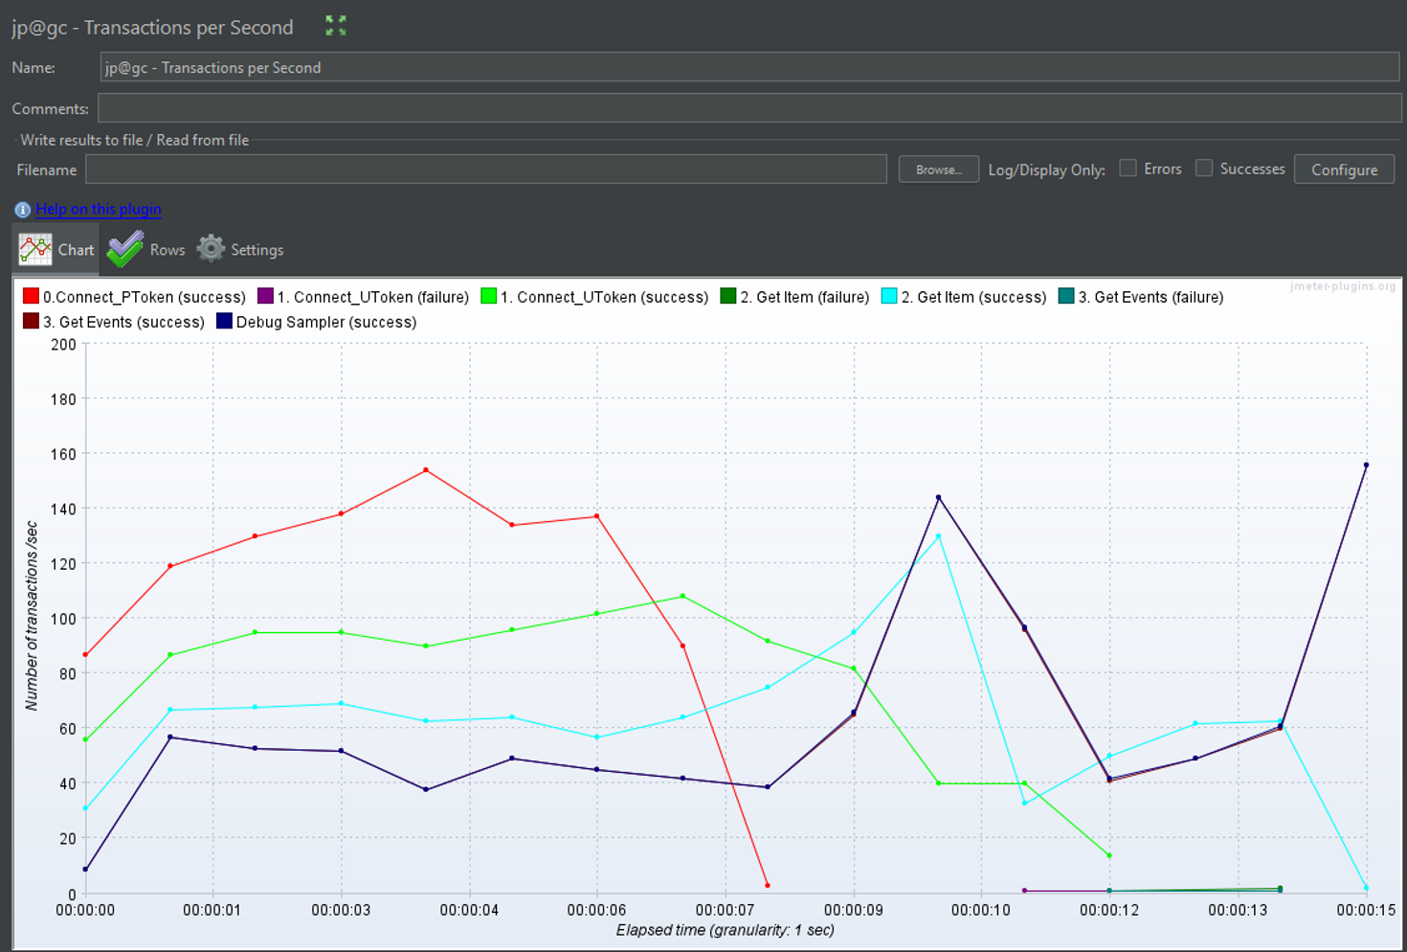Screen dimensions: 1407x952
Task: Click the bright green 1. Connect_UToken (success) swatch
Action: tap(488, 296)
